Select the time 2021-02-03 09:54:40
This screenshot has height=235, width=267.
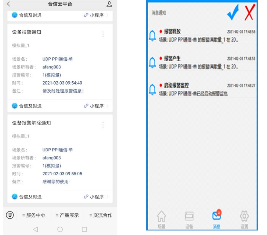pyautogui.click(x=62, y=83)
